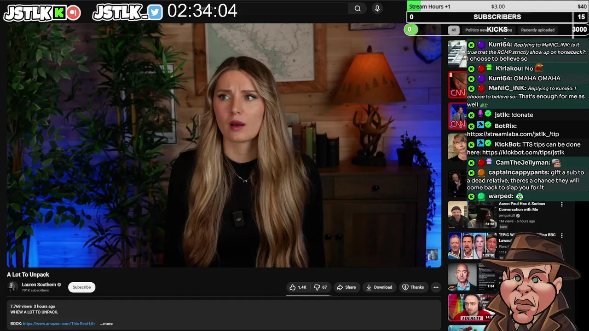Click the SUBSCRIBERS goal bar

[x=497, y=17]
